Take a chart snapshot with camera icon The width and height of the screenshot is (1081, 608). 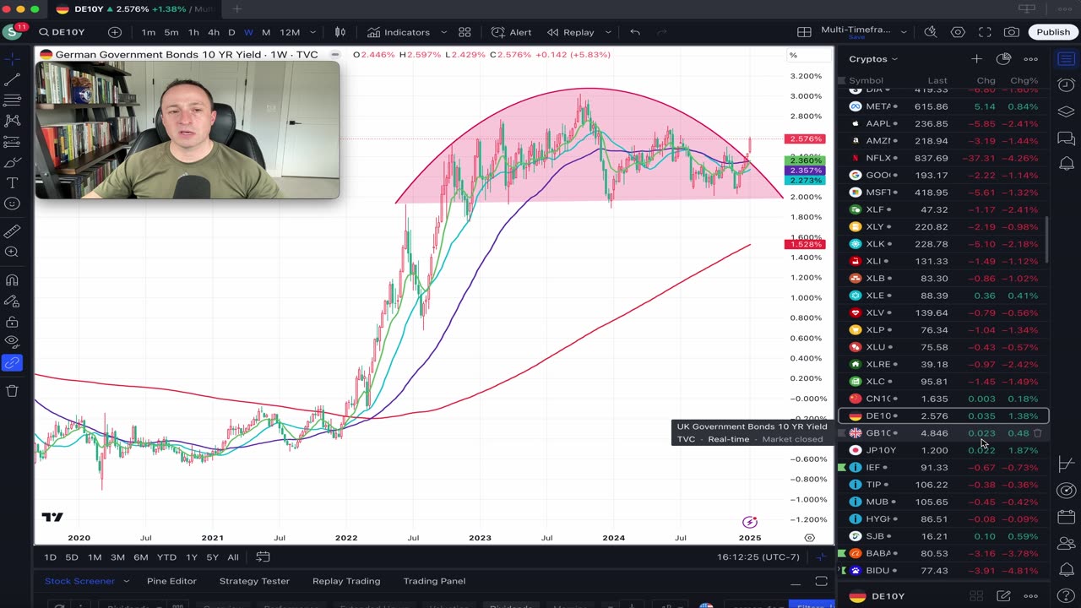pos(1012,32)
